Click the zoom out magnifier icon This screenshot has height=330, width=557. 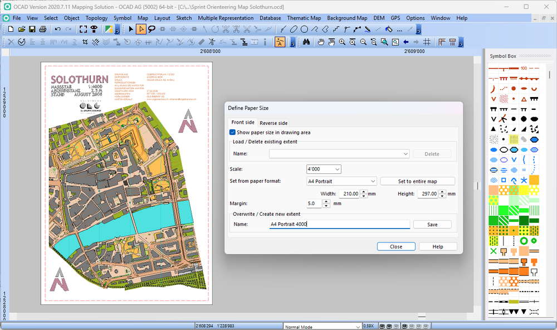[363, 42]
